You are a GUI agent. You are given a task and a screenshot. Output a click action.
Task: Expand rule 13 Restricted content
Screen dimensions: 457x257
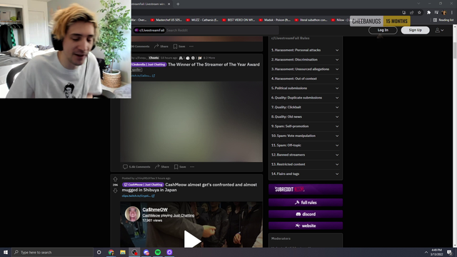pyautogui.click(x=305, y=164)
